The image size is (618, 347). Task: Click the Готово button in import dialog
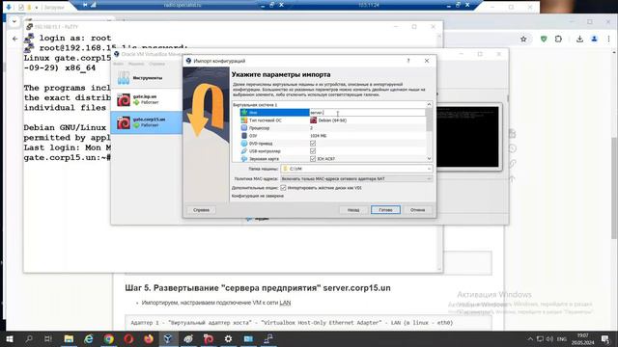click(385, 210)
